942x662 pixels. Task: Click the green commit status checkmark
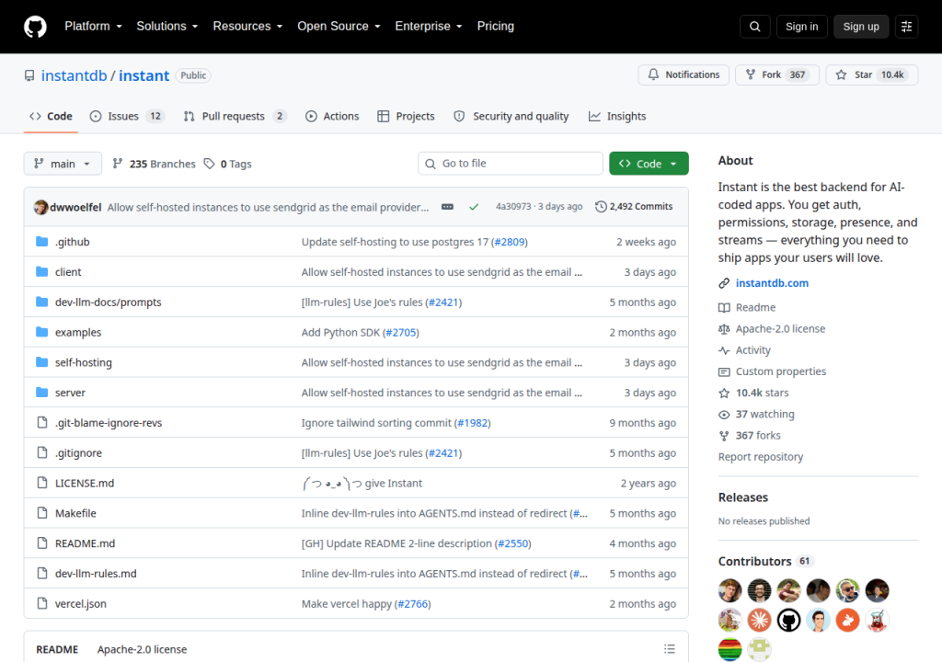474,207
